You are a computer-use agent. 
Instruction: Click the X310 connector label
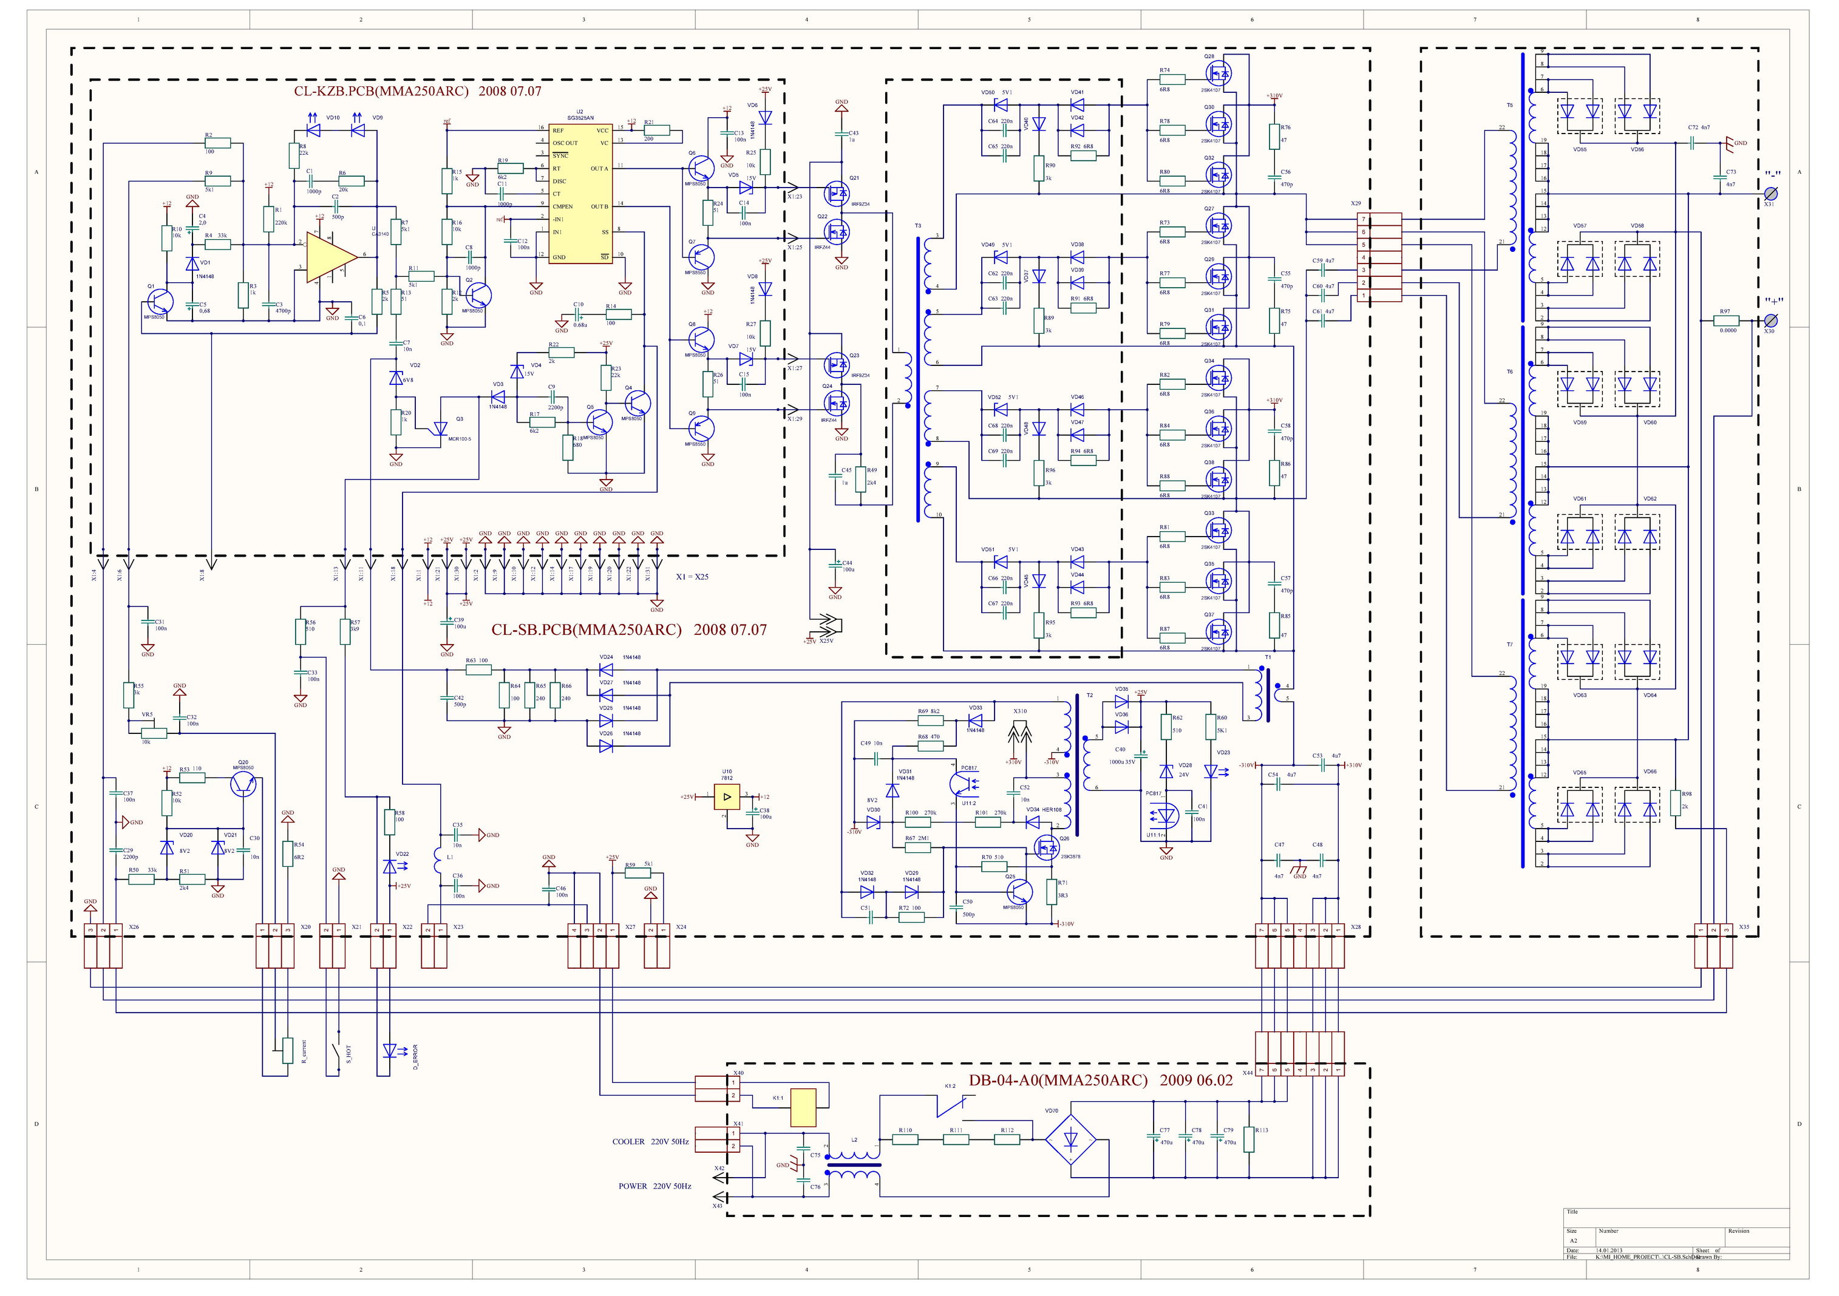(x=1021, y=711)
